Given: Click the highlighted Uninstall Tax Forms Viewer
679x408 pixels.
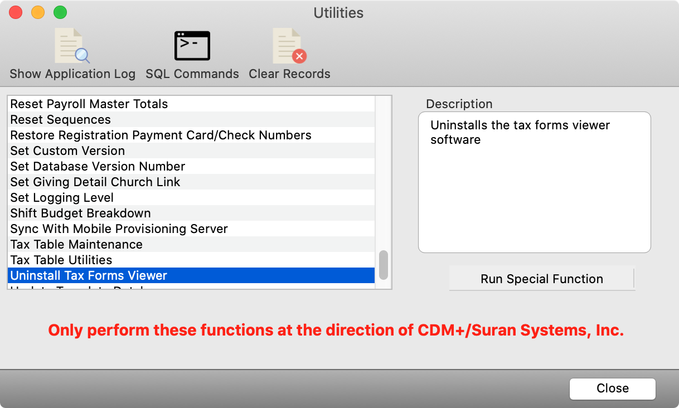Looking at the screenshot, I should [89, 276].
